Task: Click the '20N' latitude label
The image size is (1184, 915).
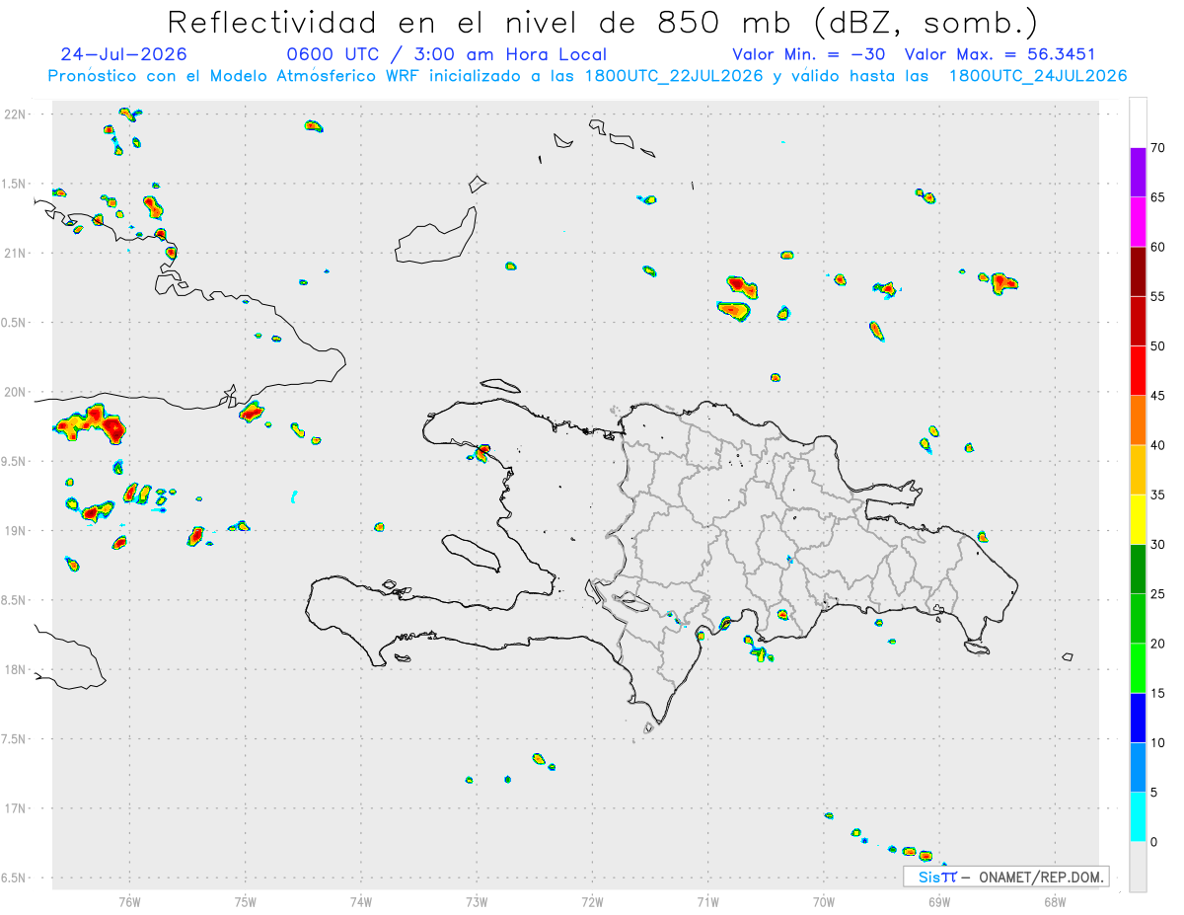Action: pyautogui.click(x=16, y=392)
